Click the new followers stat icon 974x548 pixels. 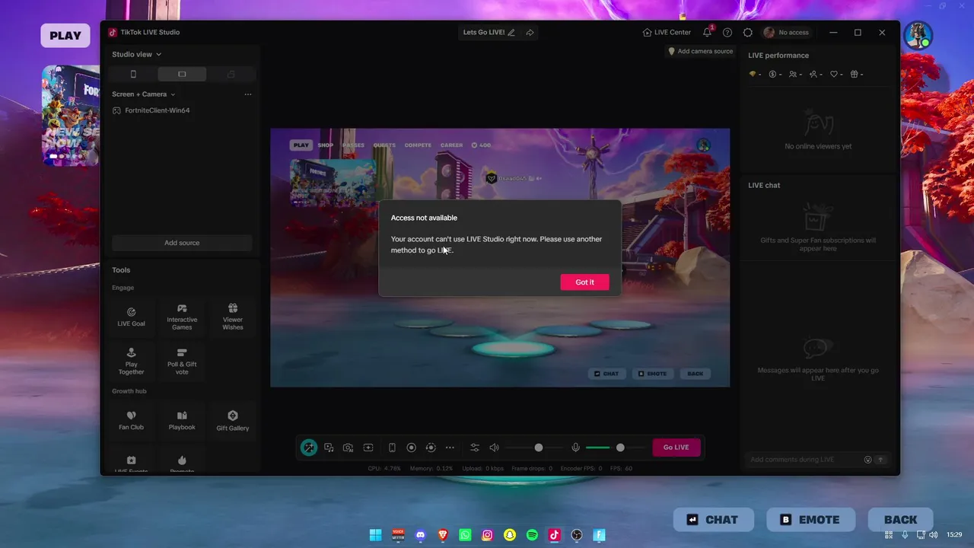pyautogui.click(x=816, y=75)
